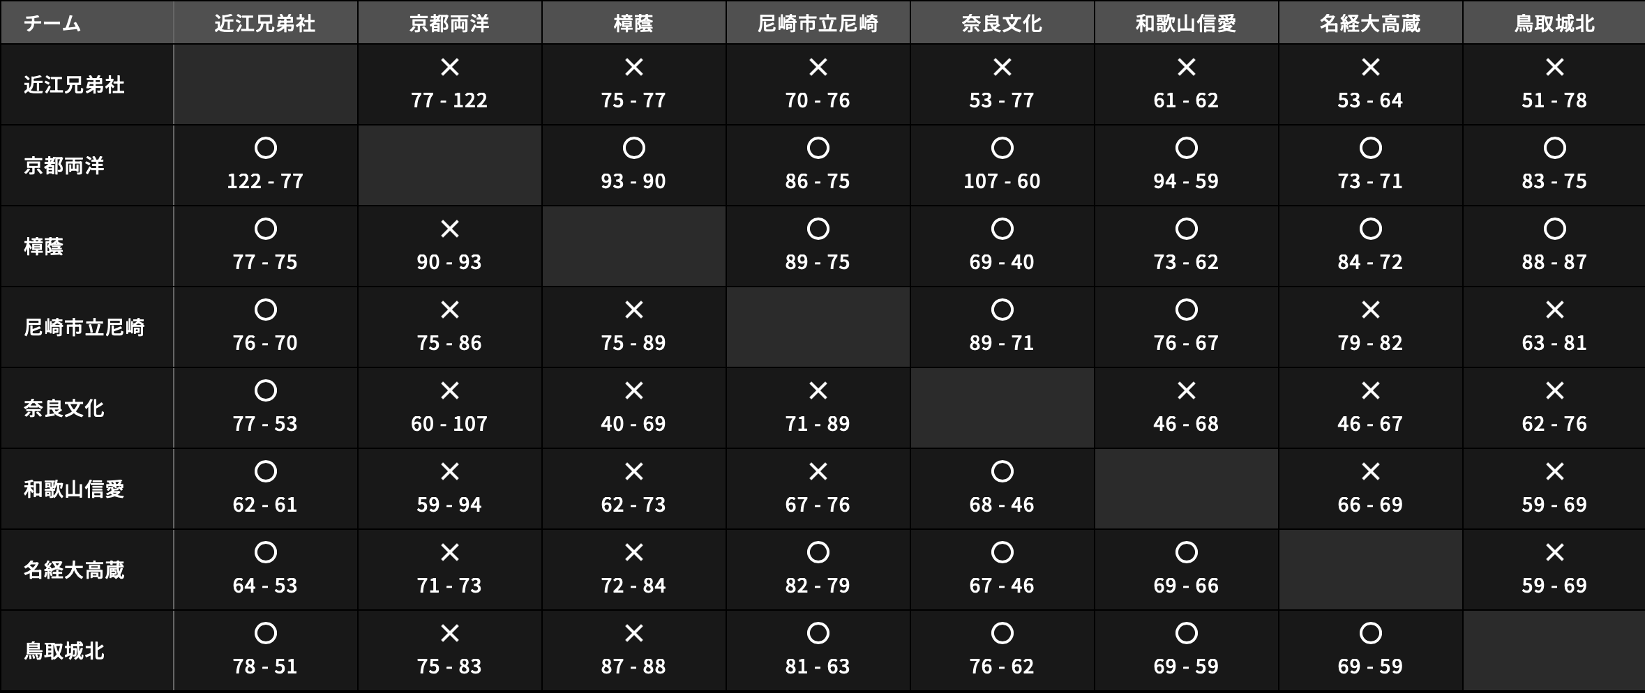This screenshot has height=693, width=1645.
Task: Select the 奈良文化 row label
Action: pos(64,409)
